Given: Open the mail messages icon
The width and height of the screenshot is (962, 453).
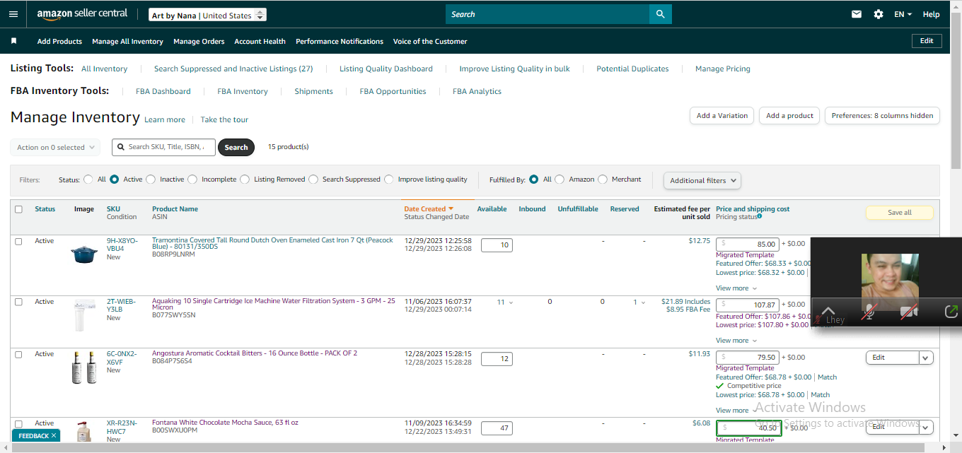Looking at the screenshot, I should pos(857,14).
